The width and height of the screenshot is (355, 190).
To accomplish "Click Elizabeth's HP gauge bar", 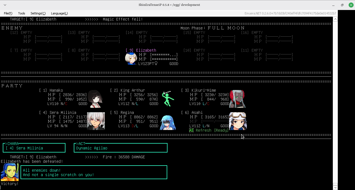I will pyautogui.click(x=164, y=55).
